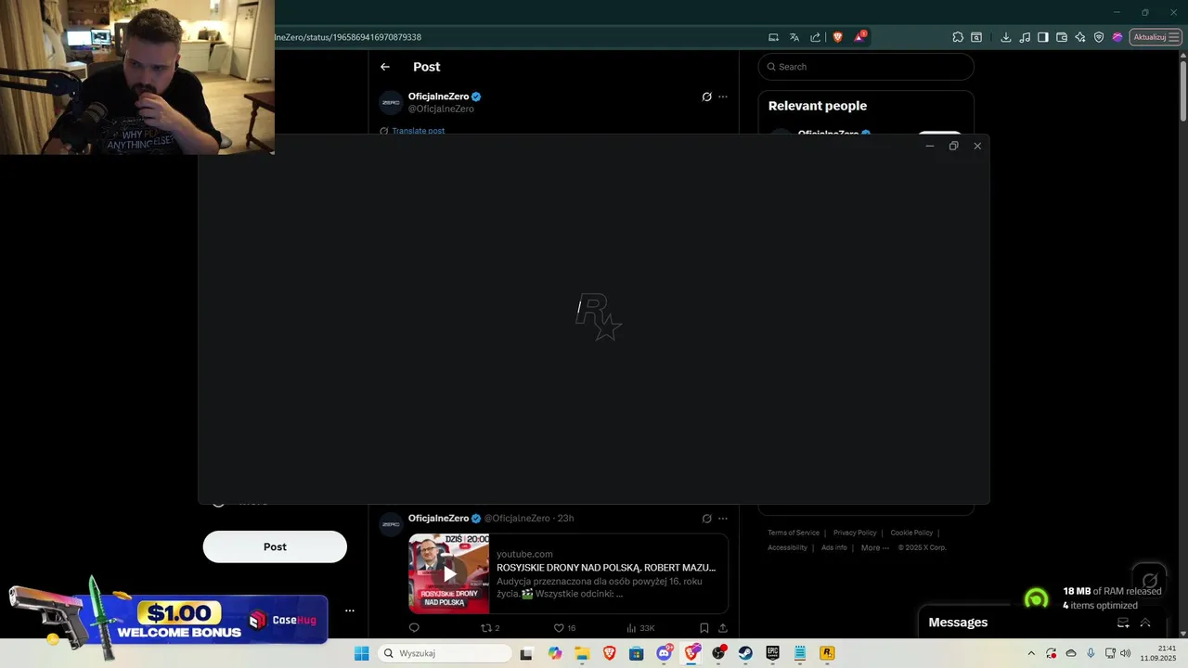1188x668 pixels.
Task: Open OficjalneZero profile name in post header
Action: coord(438,96)
